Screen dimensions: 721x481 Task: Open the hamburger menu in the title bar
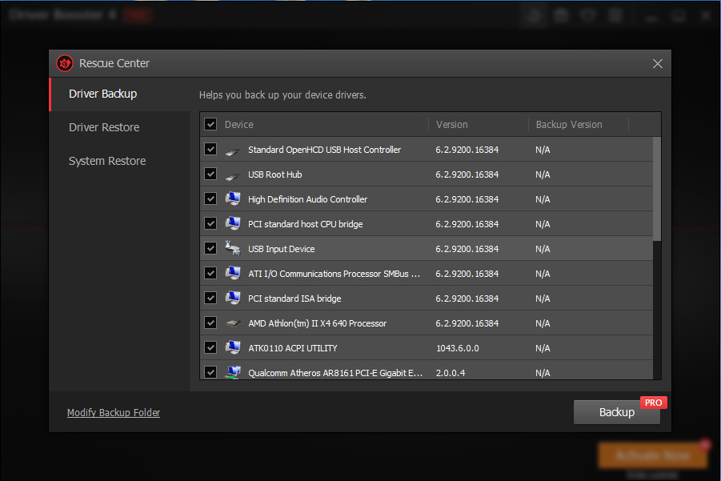coord(615,14)
